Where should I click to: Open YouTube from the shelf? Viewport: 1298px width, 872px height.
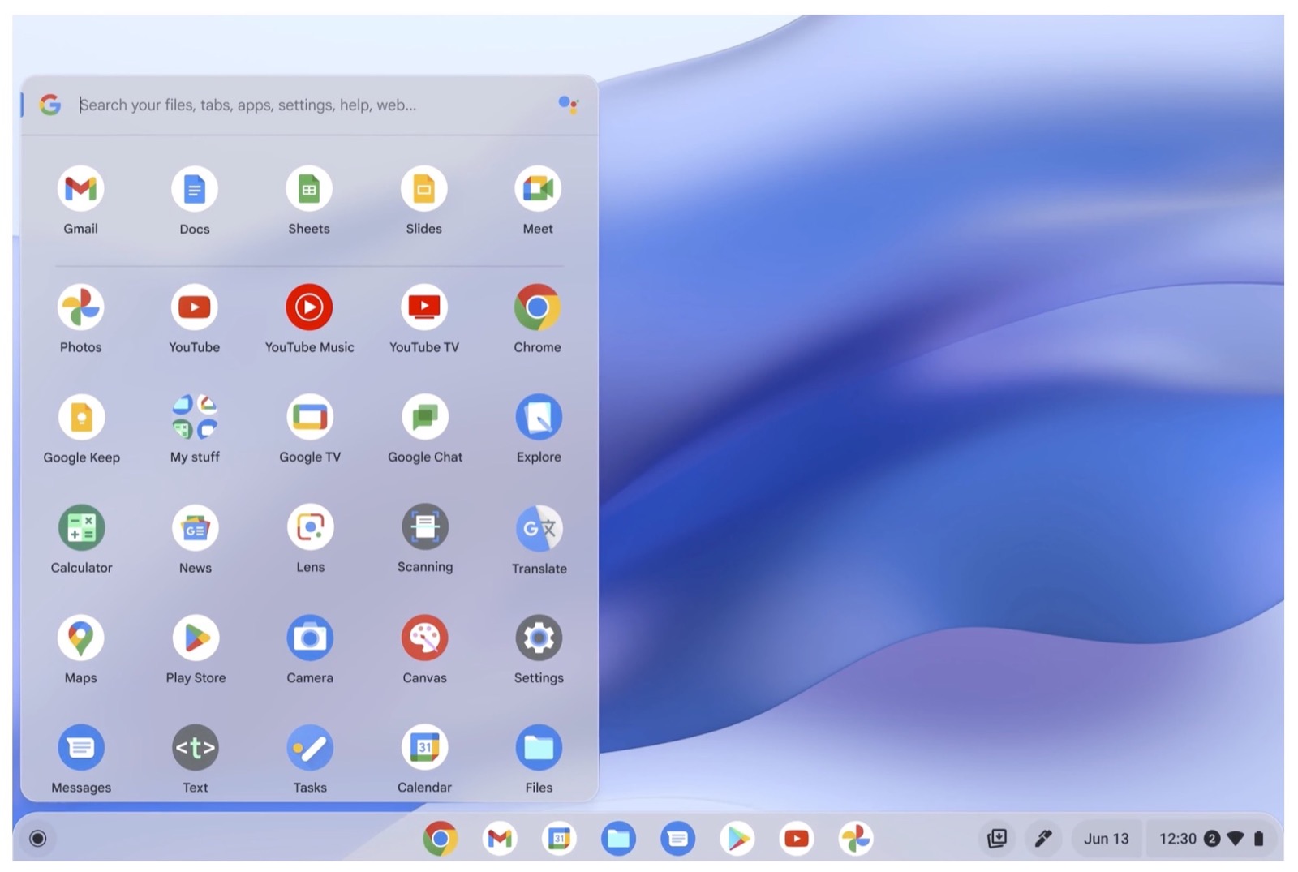click(797, 838)
